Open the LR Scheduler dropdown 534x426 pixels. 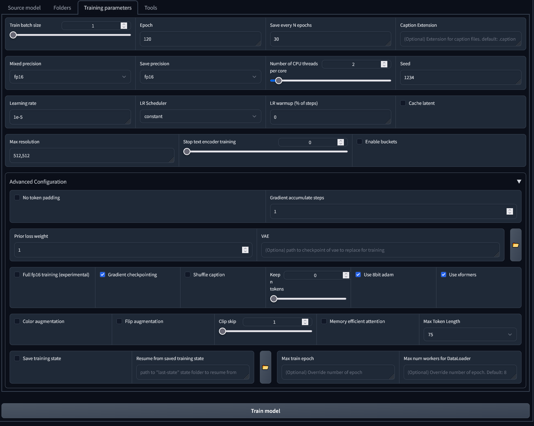coord(200,116)
